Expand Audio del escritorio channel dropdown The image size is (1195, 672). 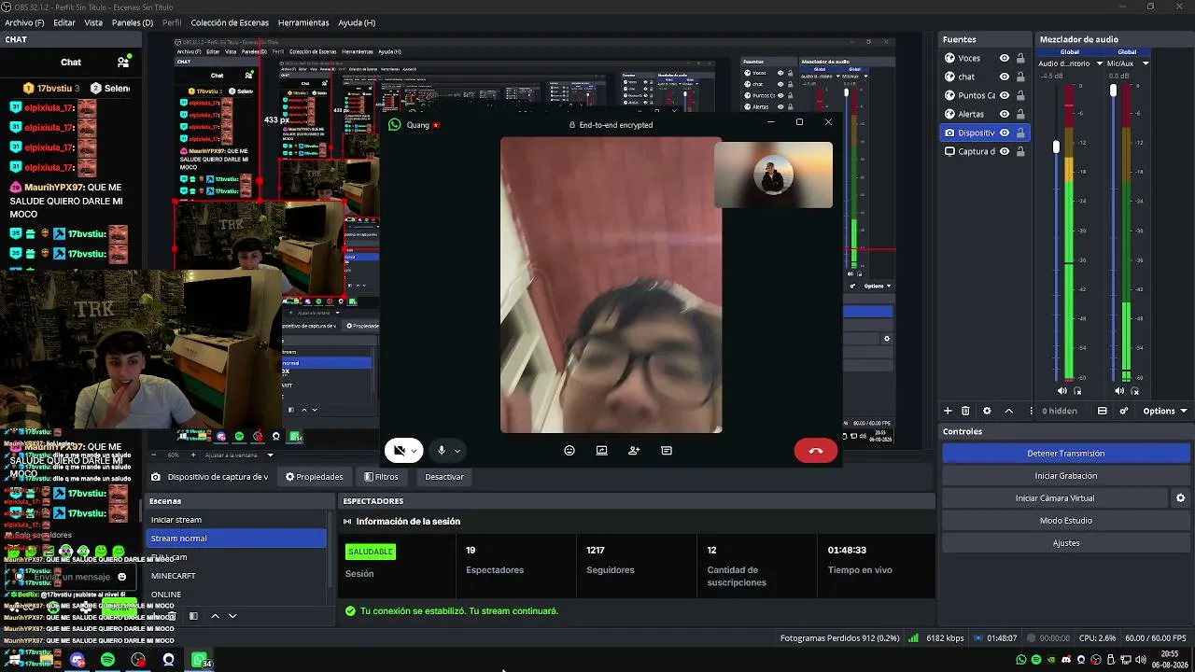coord(1099,63)
